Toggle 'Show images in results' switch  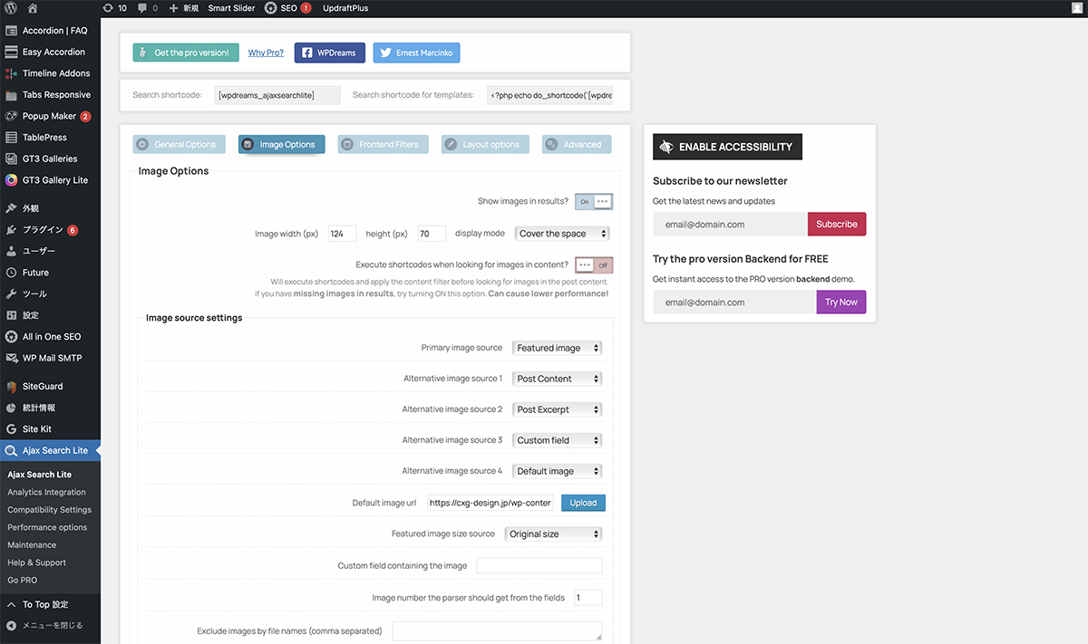pos(594,202)
